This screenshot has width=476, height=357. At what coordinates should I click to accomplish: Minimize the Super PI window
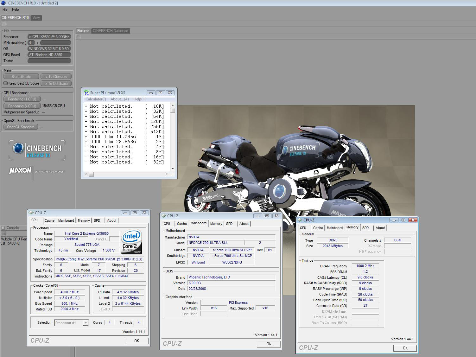[x=151, y=93]
